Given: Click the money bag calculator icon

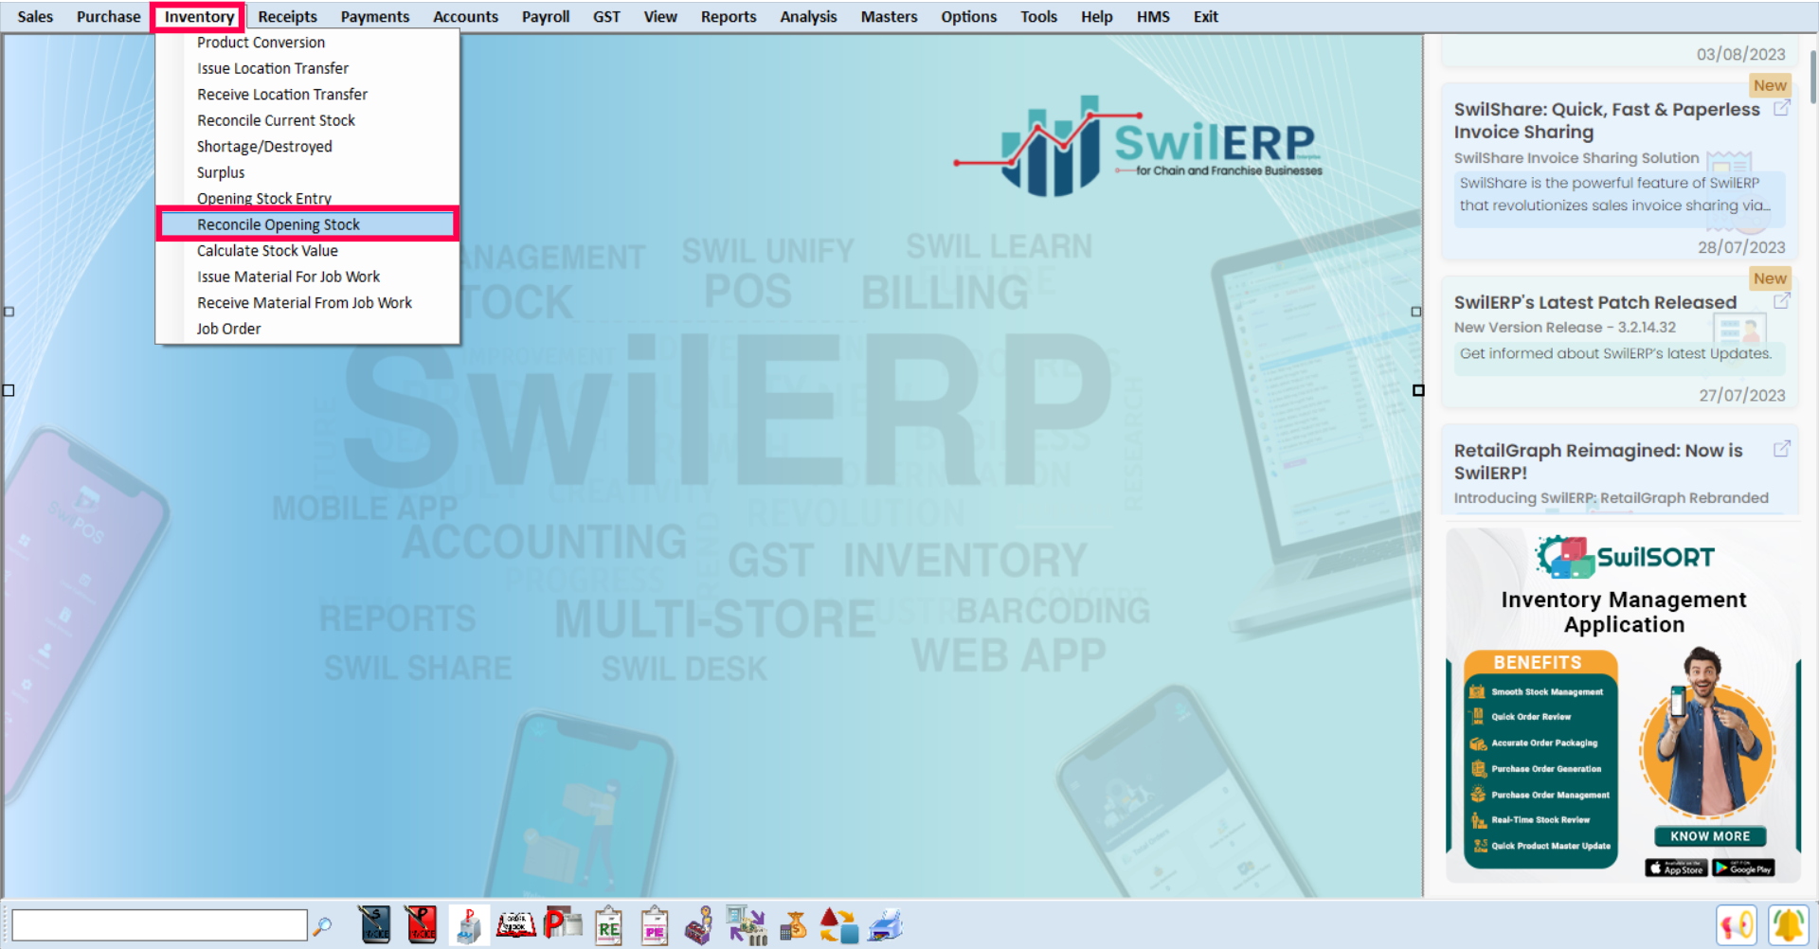Looking at the screenshot, I should pos(793,925).
